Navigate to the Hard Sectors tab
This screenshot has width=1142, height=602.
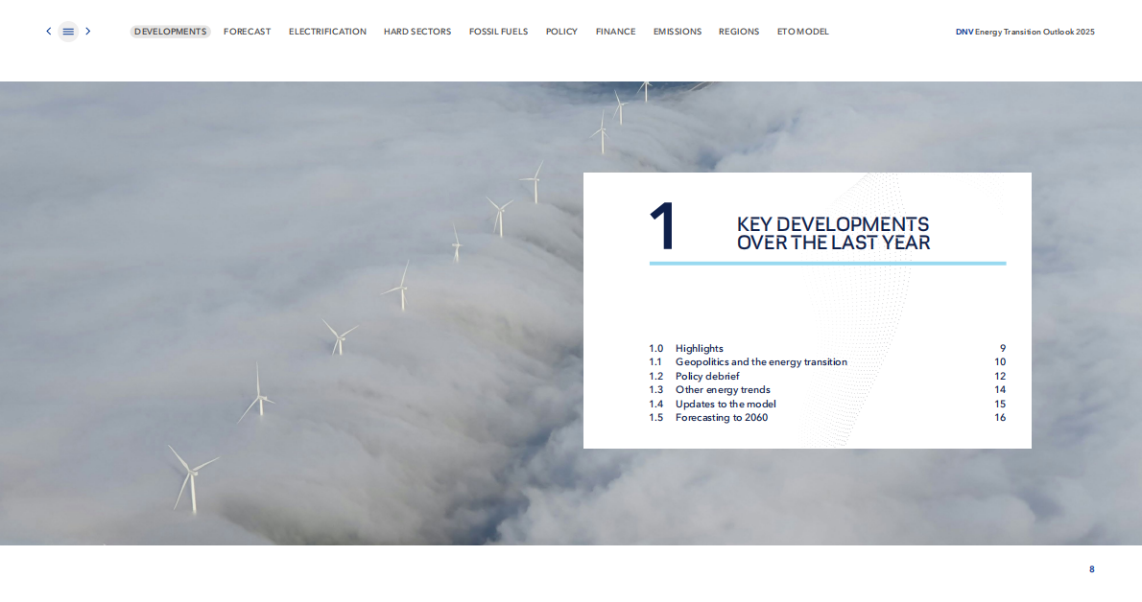point(416,32)
